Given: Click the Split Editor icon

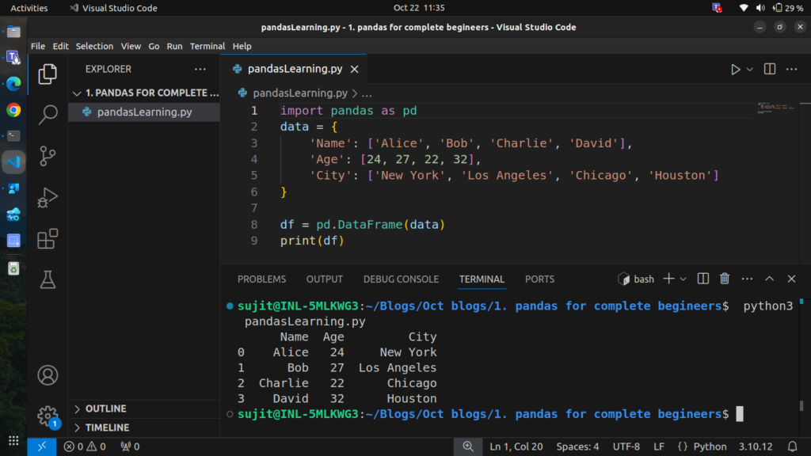Looking at the screenshot, I should pos(769,70).
